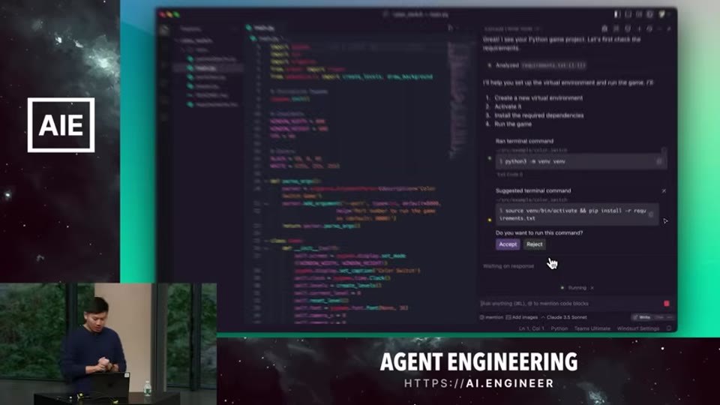Cancel the Running indicator
720x405 pixels.
[592, 288]
